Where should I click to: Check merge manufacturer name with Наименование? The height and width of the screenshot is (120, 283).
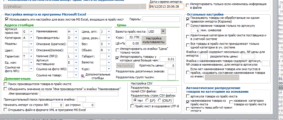[x=5, y=89]
